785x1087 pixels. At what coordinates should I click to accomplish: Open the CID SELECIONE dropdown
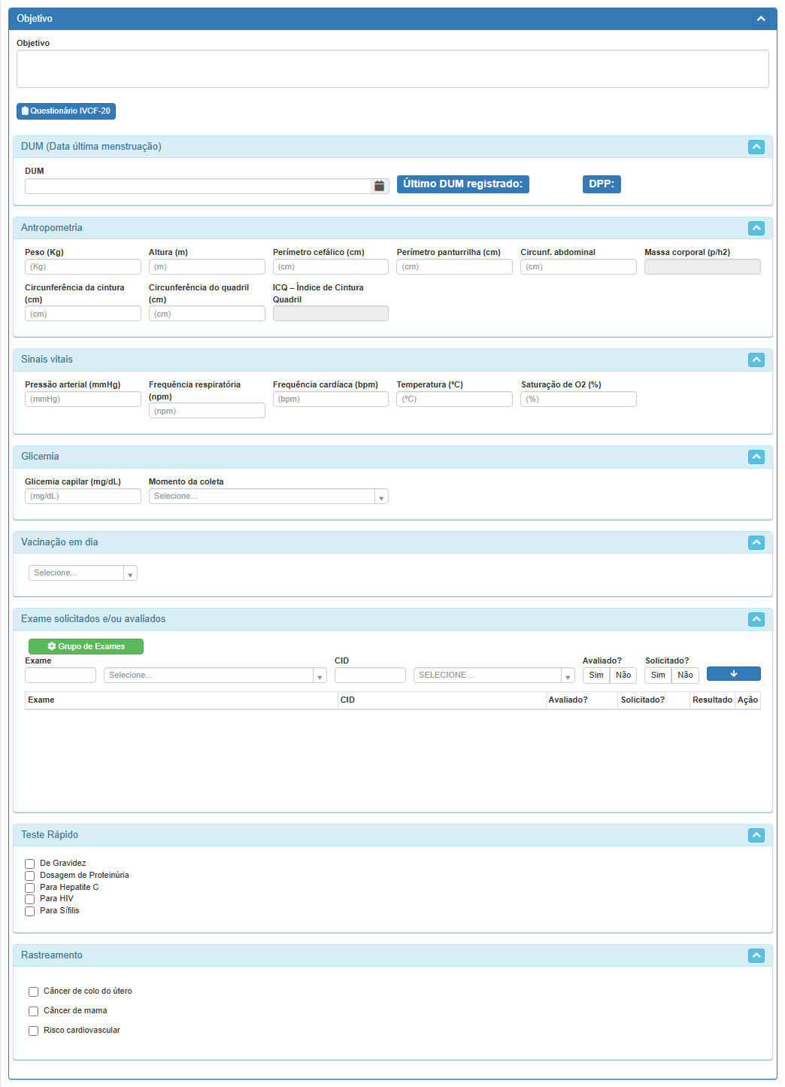[x=493, y=676]
